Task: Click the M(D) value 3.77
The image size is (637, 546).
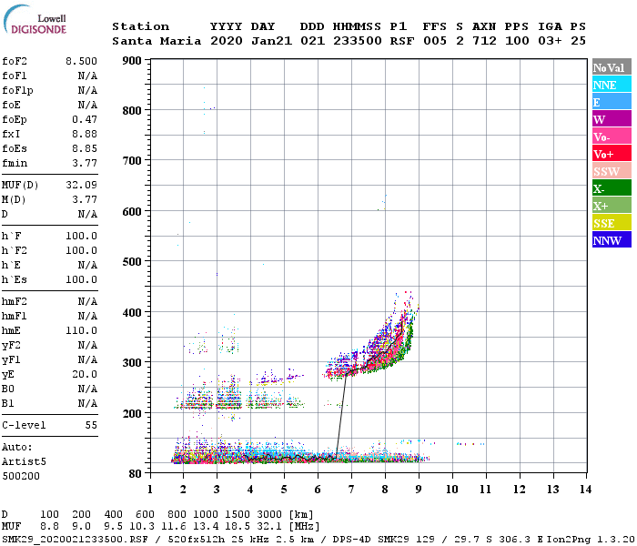Action: point(85,200)
